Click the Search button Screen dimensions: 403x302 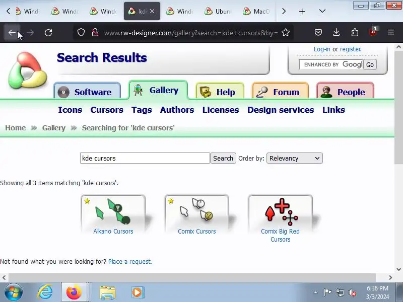[x=223, y=158]
